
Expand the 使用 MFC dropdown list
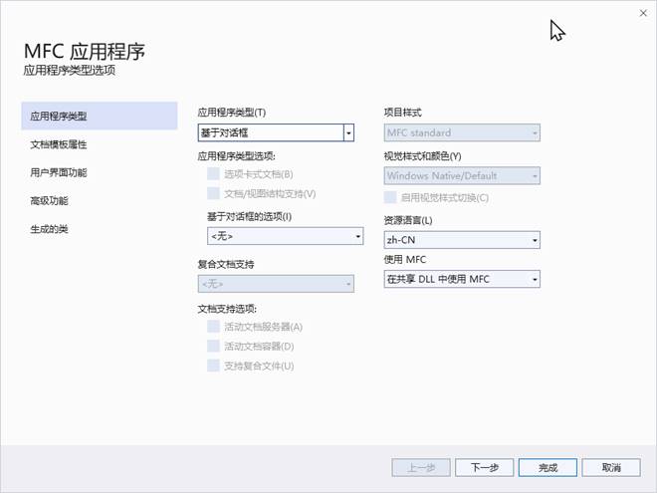pyautogui.click(x=535, y=280)
